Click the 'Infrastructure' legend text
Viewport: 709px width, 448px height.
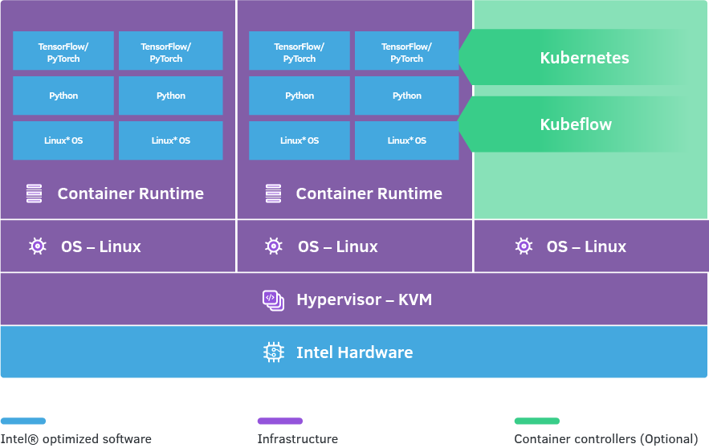298,439
